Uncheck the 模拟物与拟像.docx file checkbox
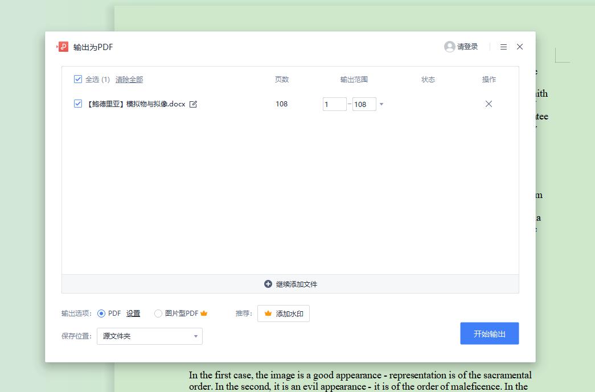The height and width of the screenshot is (392, 595). 78,104
